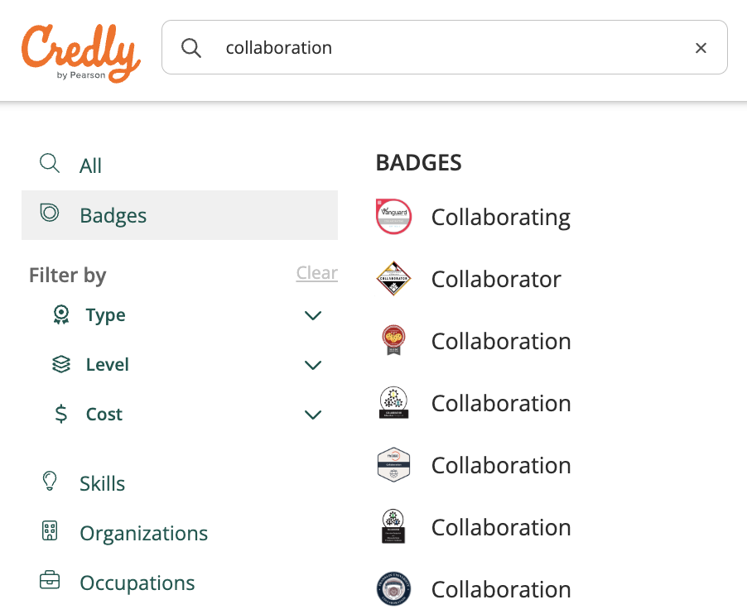Expand the Type filter dropdown
The image size is (747, 614).
(x=313, y=315)
